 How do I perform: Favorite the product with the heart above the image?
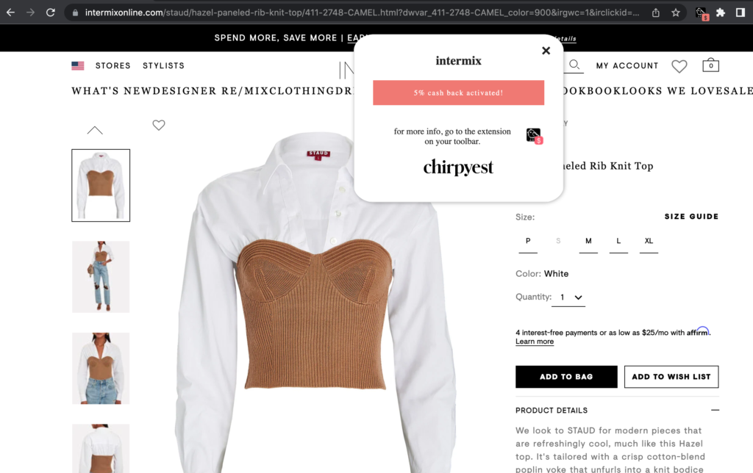point(159,125)
